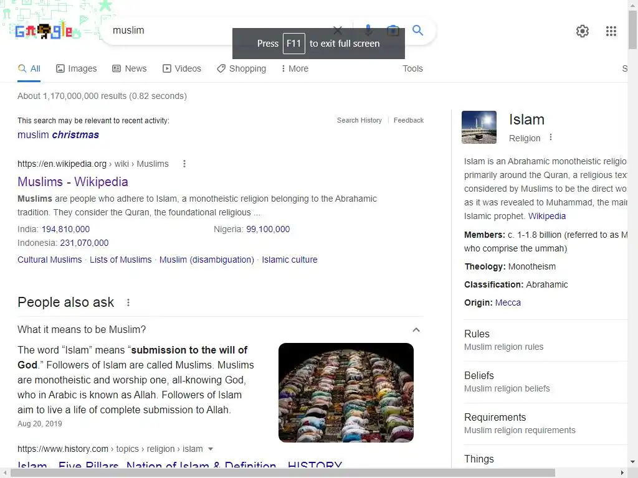Viewport: 638px width, 478px height.
Task: Start voice search with microphone icon
Action: [368, 30]
